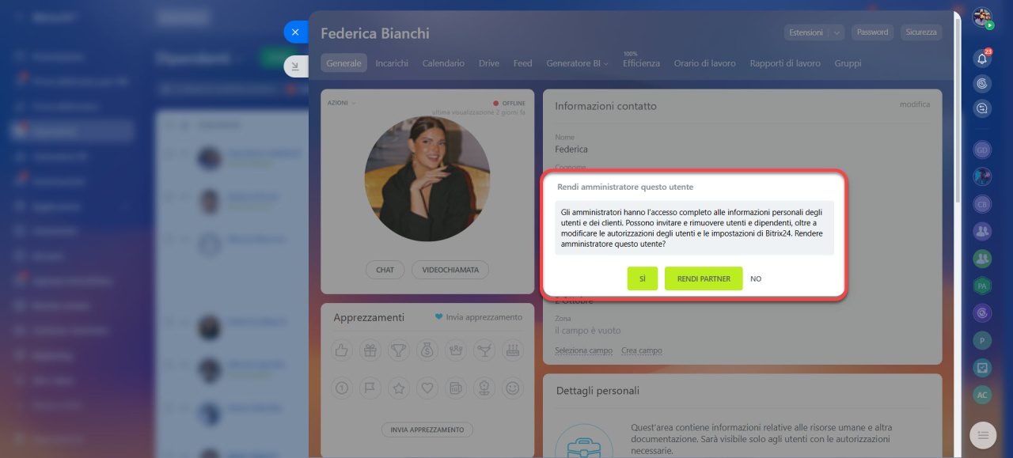Viewport: 1013px width, 458px height.
Task: Switch to the Feed tab
Action: 522,63
